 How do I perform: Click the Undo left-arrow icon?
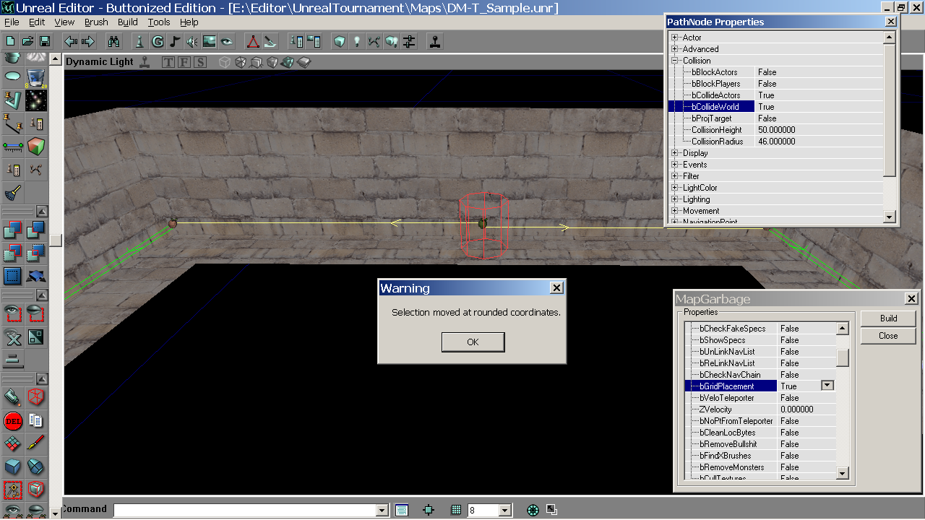coord(71,41)
